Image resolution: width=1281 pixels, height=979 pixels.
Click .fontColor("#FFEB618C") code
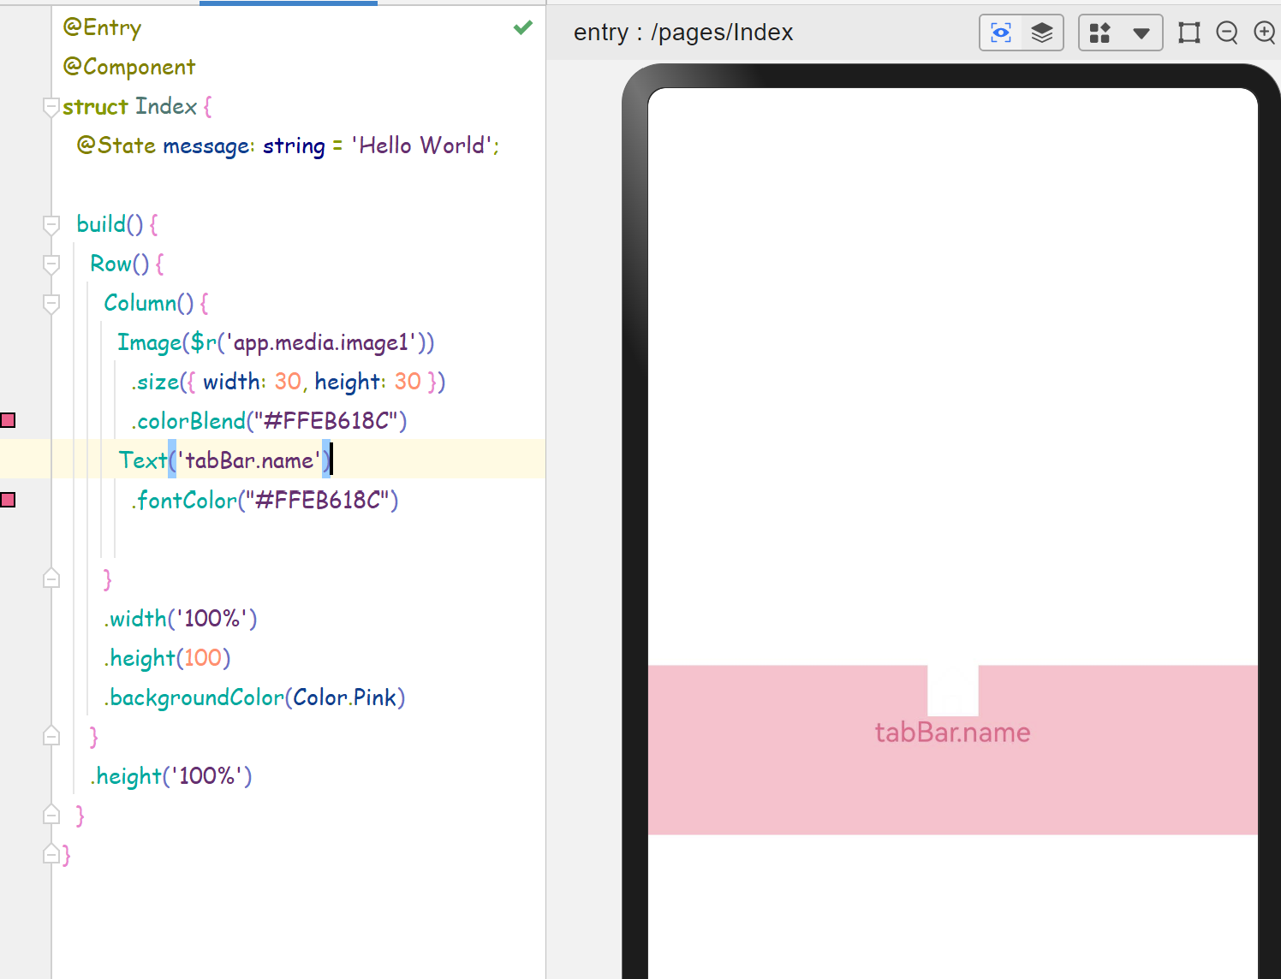pyautogui.click(x=265, y=500)
